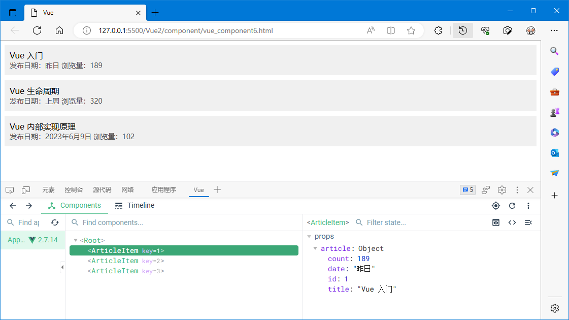Open browser extensions puzzle icon
569x320 pixels.
coord(439,30)
